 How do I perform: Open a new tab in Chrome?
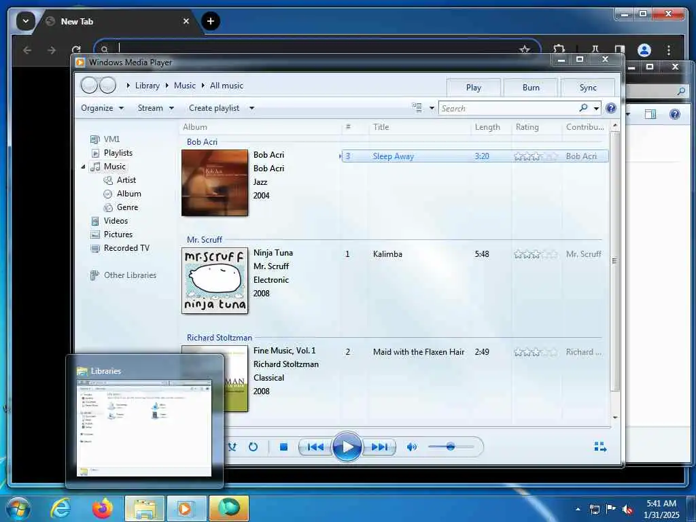211,21
